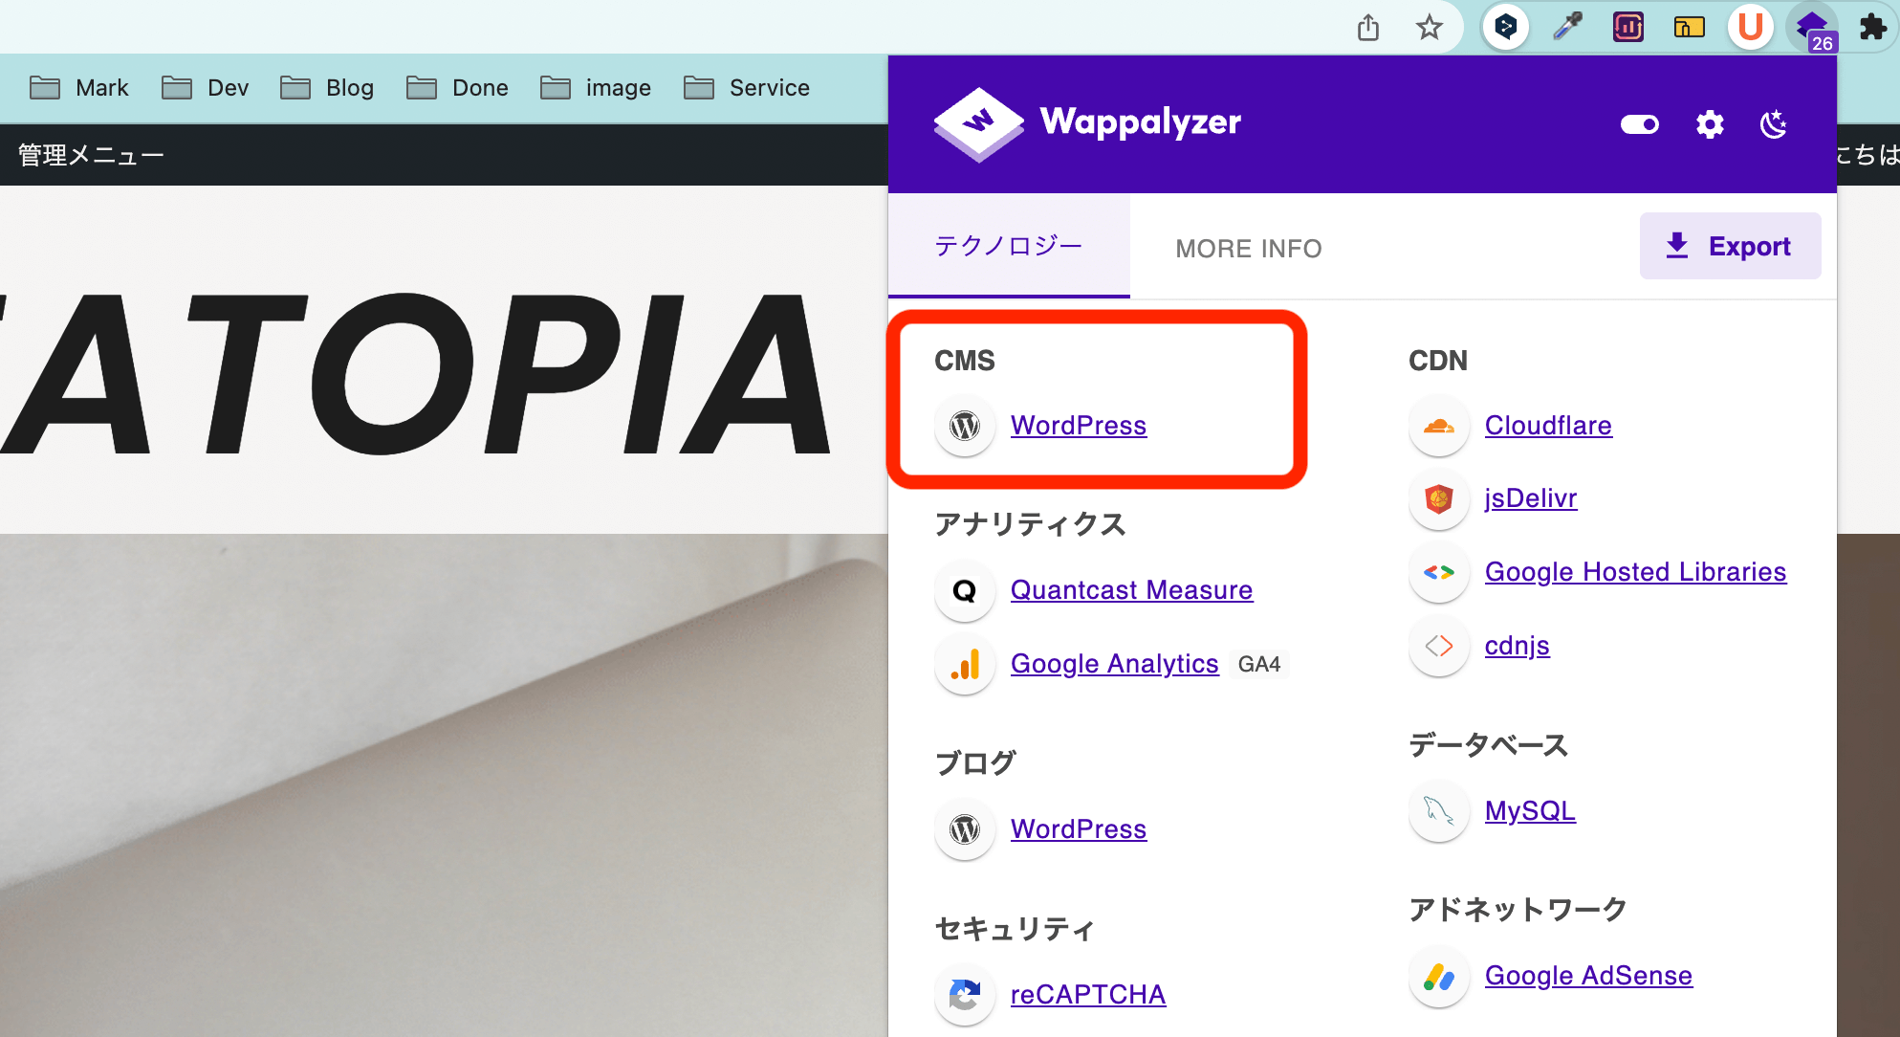Click the Quantcast Measure icon
Screen dimensions: 1900x1037
point(965,590)
